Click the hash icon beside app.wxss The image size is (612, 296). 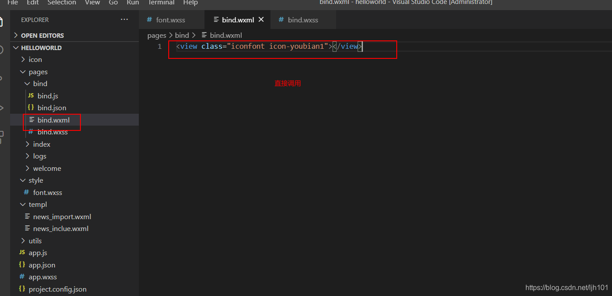[22, 277]
